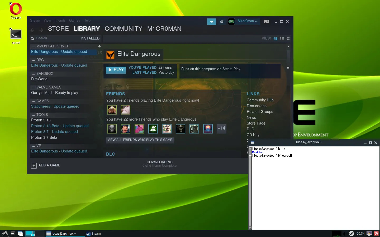Viewport: 380px width, 237px height.
Task: Play Elite Dangerous
Action: (116, 70)
